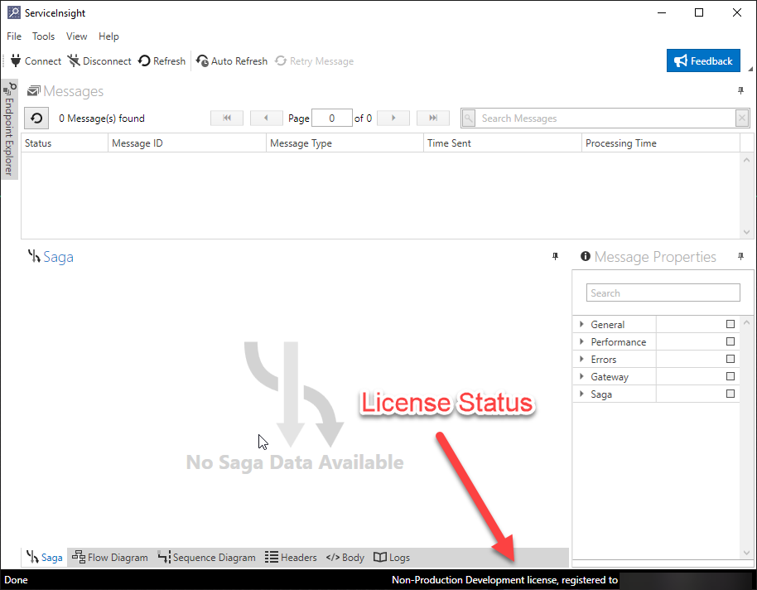Open the Help menu
Screen dimensions: 757x590
[x=108, y=36]
